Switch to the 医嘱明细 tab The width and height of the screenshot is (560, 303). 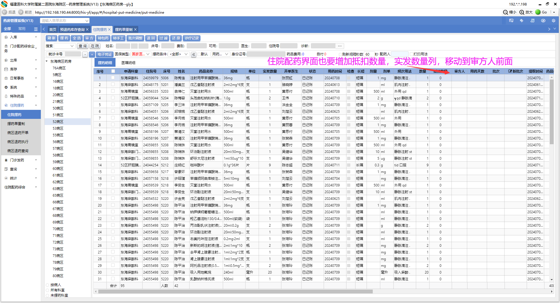tap(128, 63)
